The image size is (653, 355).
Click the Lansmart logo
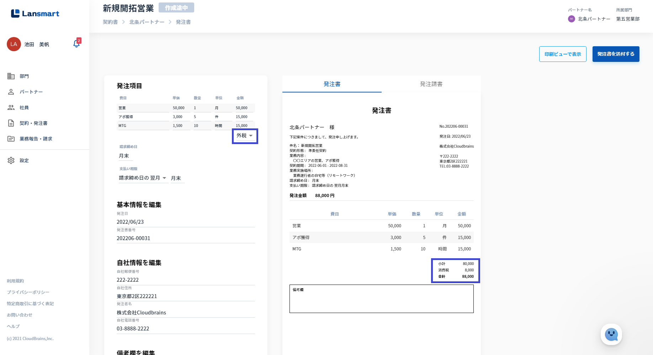pos(35,14)
